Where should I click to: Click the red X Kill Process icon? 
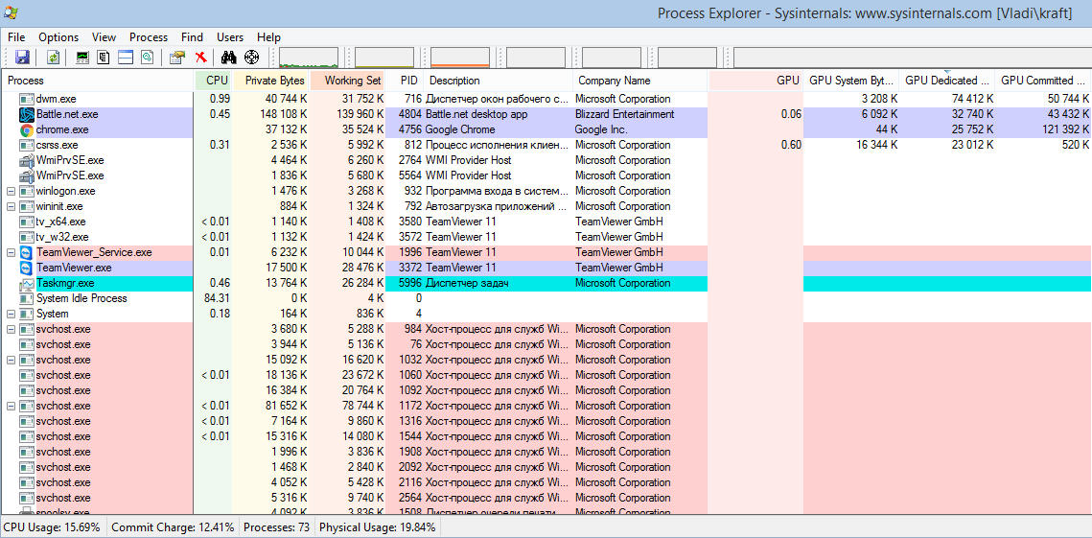(x=200, y=58)
